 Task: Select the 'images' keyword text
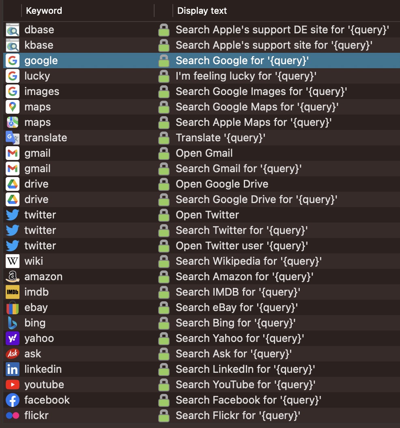[42, 91]
